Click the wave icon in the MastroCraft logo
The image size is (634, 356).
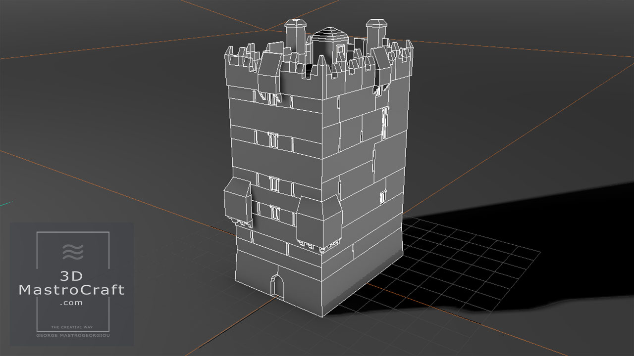(x=73, y=252)
